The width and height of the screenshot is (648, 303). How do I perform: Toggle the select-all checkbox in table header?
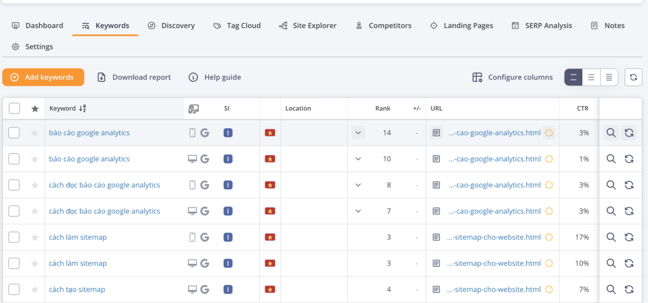[15, 109]
